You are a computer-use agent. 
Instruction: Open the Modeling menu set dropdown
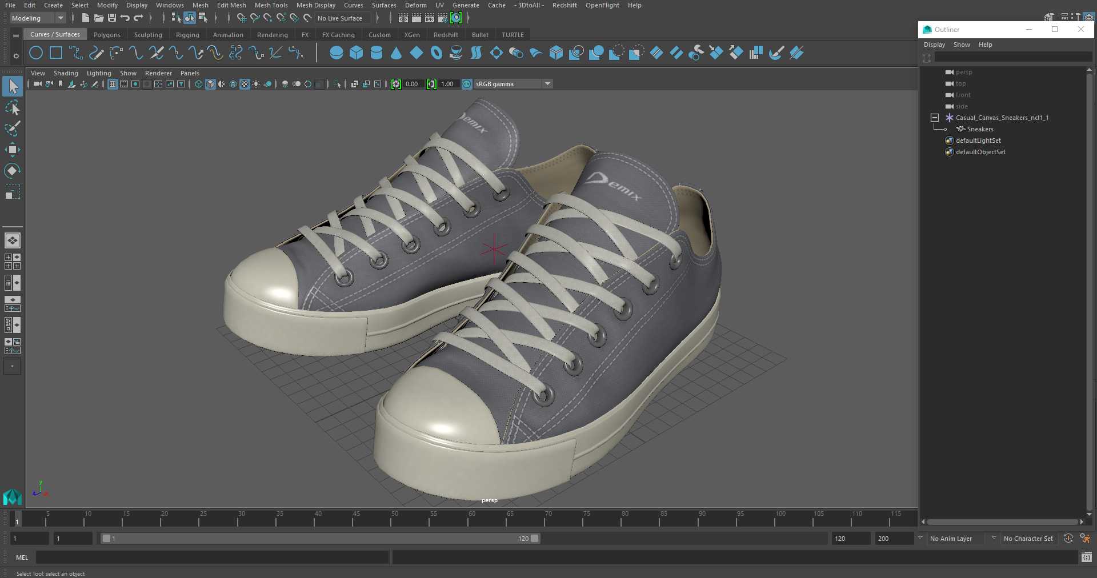[x=38, y=18]
